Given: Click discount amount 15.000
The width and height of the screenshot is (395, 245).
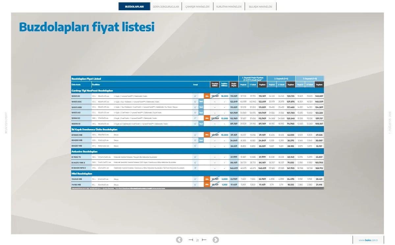Looking at the screenshot, I should tap(224, 118).
